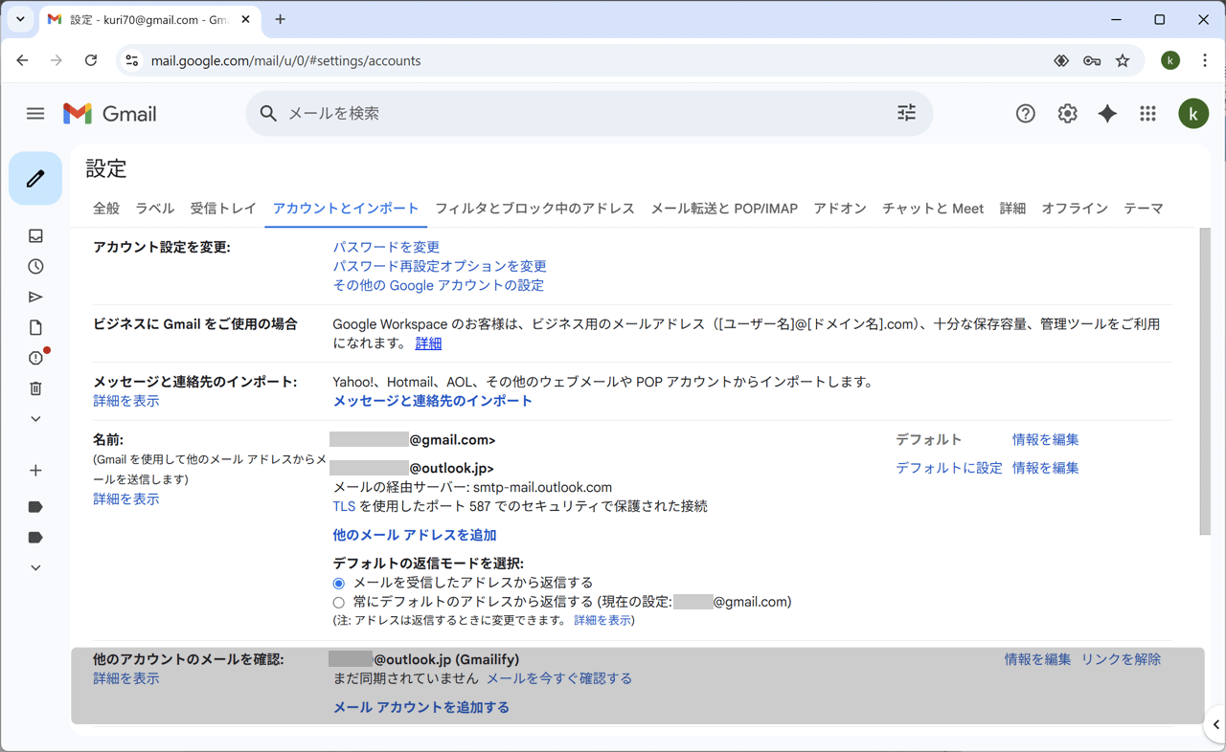Screen dimensions: 1226x752
Task: Open フィルタとブロック中のアドレス tab
Action: pyautogui.click(x=534, y=209)
